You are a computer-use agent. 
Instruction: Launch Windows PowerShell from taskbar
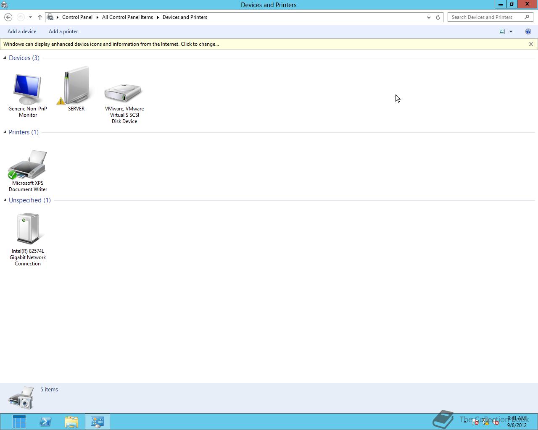(x=45, y=422)
